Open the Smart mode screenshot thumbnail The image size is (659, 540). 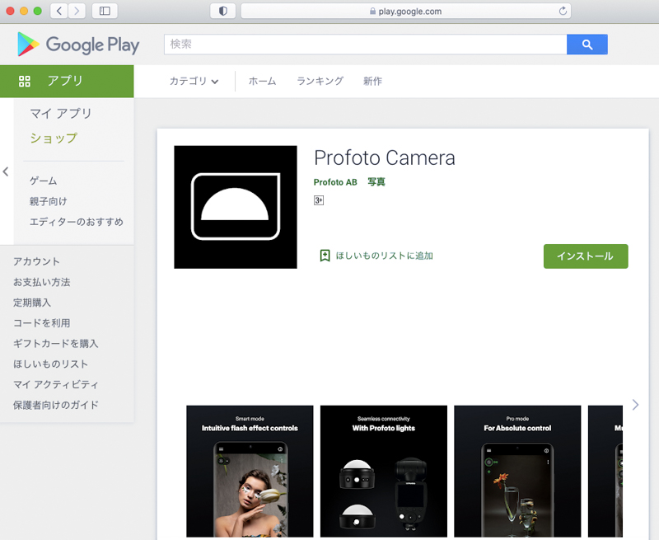(x=250, y=471)
